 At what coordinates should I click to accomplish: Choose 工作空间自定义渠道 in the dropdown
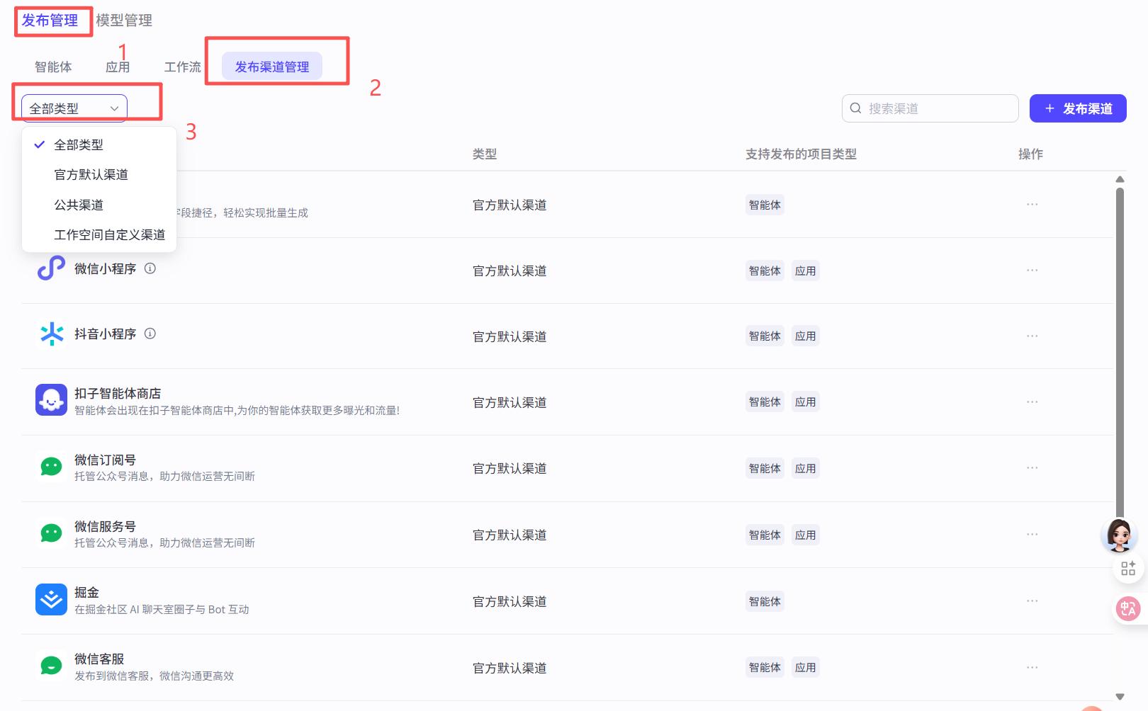pos(109,234)
